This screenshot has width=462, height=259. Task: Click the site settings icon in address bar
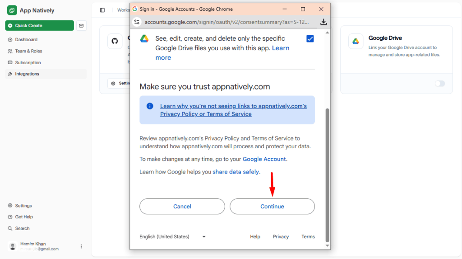pos(137,22)
